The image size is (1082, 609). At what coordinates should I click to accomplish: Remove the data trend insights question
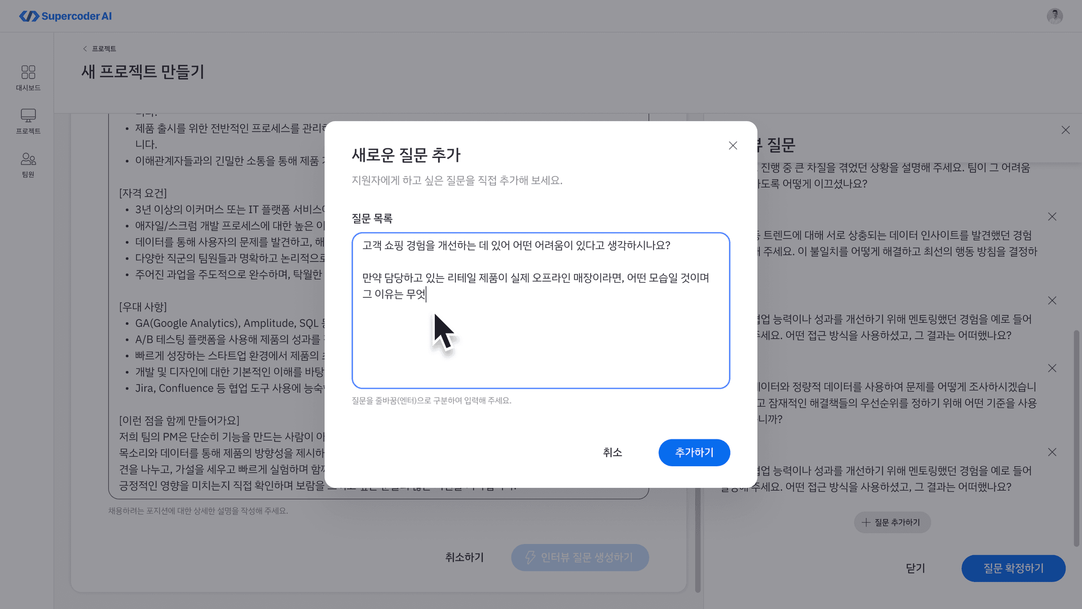click(1052, 217)
